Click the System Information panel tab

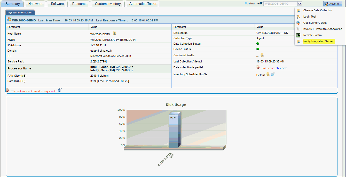(20, 13)
